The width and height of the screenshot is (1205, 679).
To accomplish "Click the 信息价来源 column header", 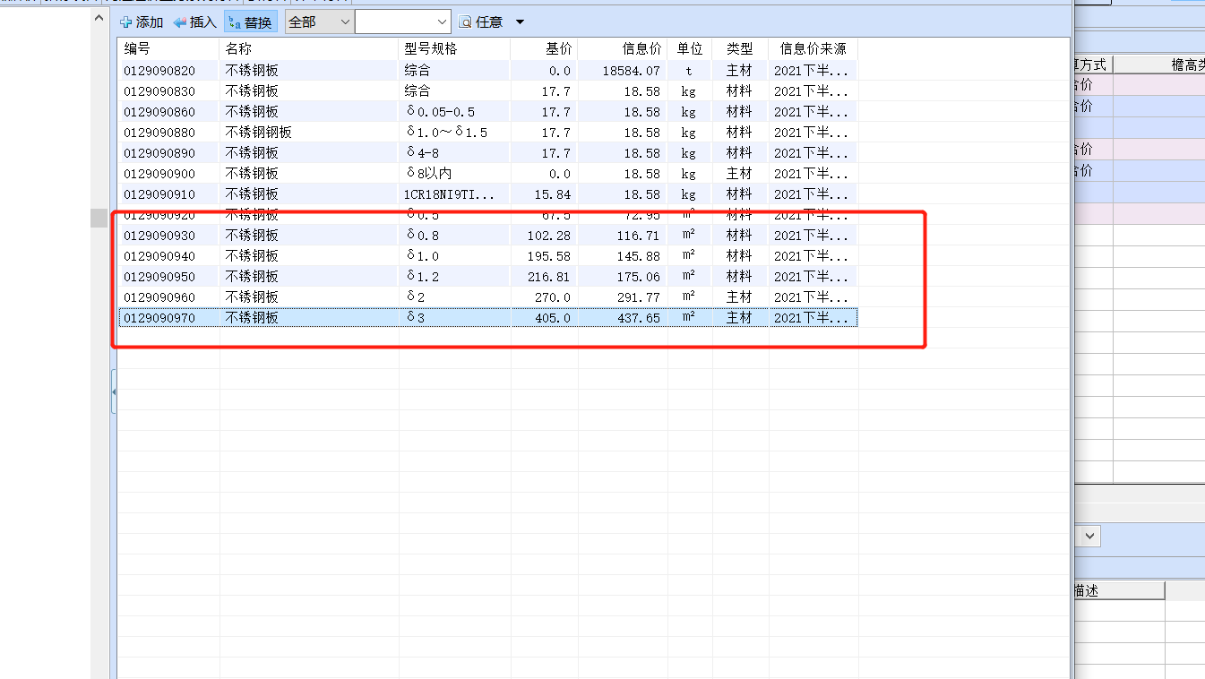I will [x=813, y=48].
